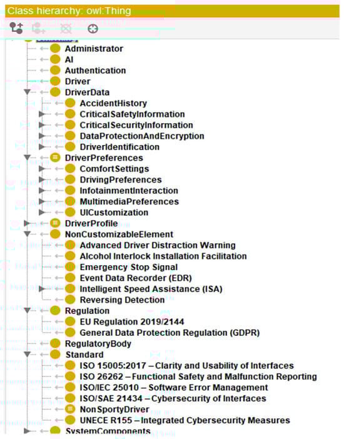Click the ISO 26262 class circle icon
The image size is (344, 439).
[70, 376]
